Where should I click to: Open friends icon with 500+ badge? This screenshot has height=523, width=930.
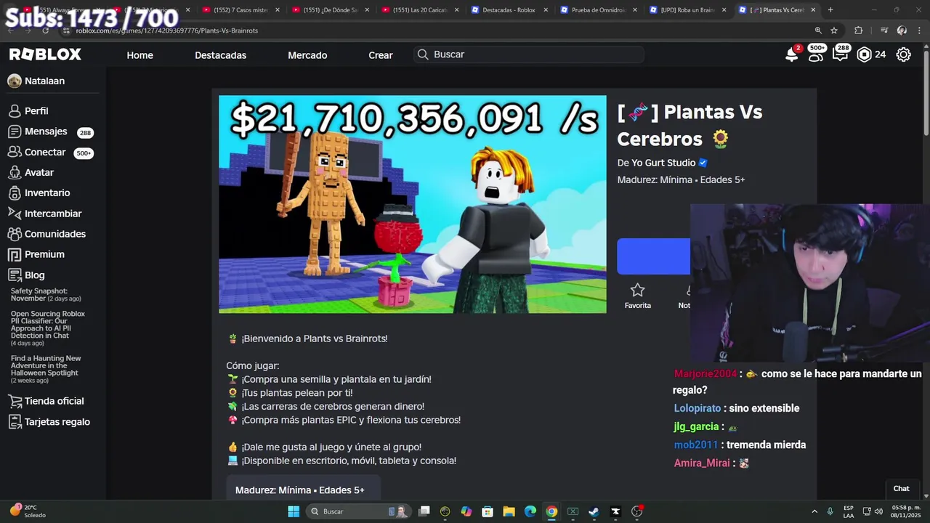tap(816, 54)
